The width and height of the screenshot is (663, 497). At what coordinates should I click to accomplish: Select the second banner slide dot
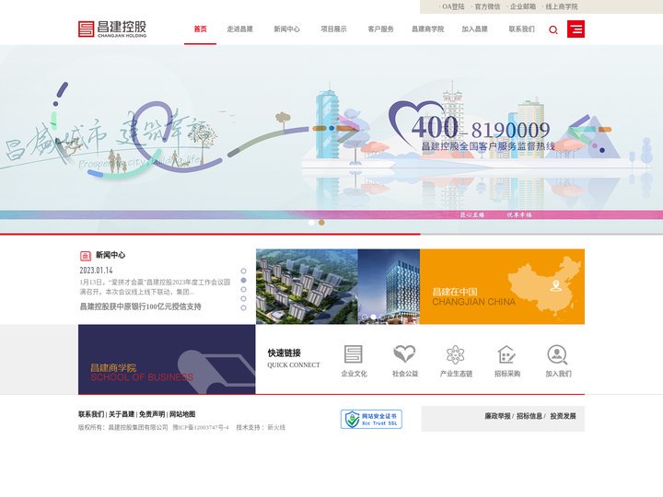pyautogui.click(x=321, y=223)
